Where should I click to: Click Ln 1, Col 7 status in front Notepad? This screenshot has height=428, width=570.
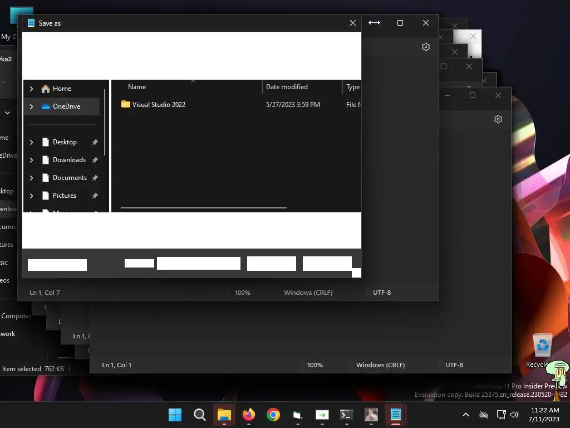click(45, 293)
